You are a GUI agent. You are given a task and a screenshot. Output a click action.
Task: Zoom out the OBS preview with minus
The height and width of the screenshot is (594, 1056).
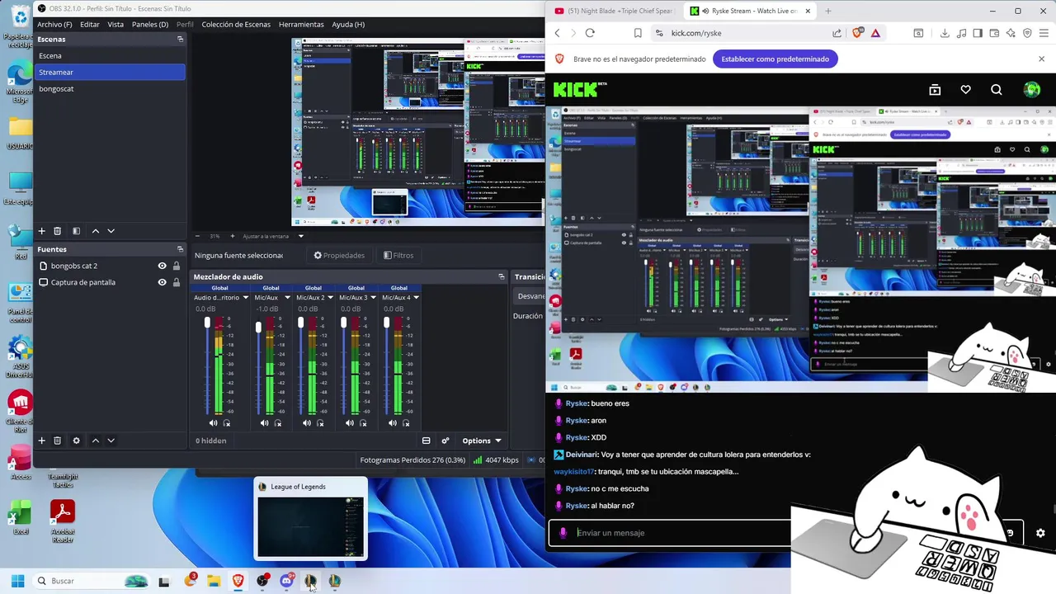coord(199,236)
